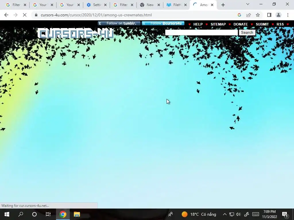Open the weather widget showing 18°C
Screen dimensions: 294x220
click(199, 214)
